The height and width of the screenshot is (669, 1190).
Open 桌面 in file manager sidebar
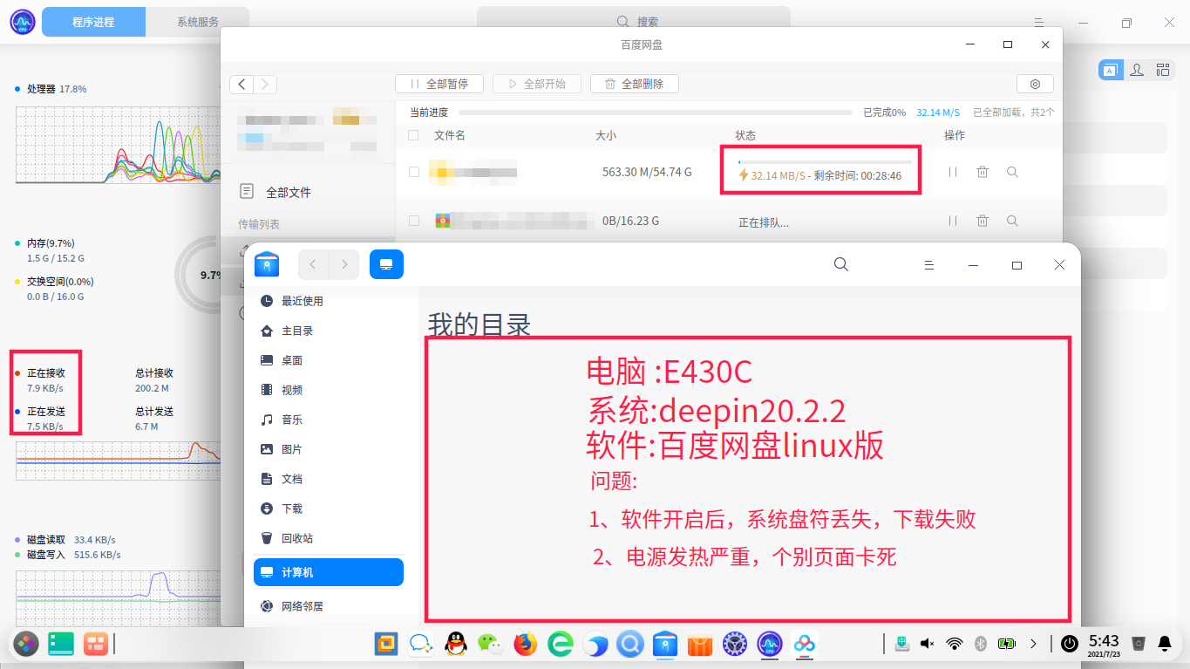[329, 360]
